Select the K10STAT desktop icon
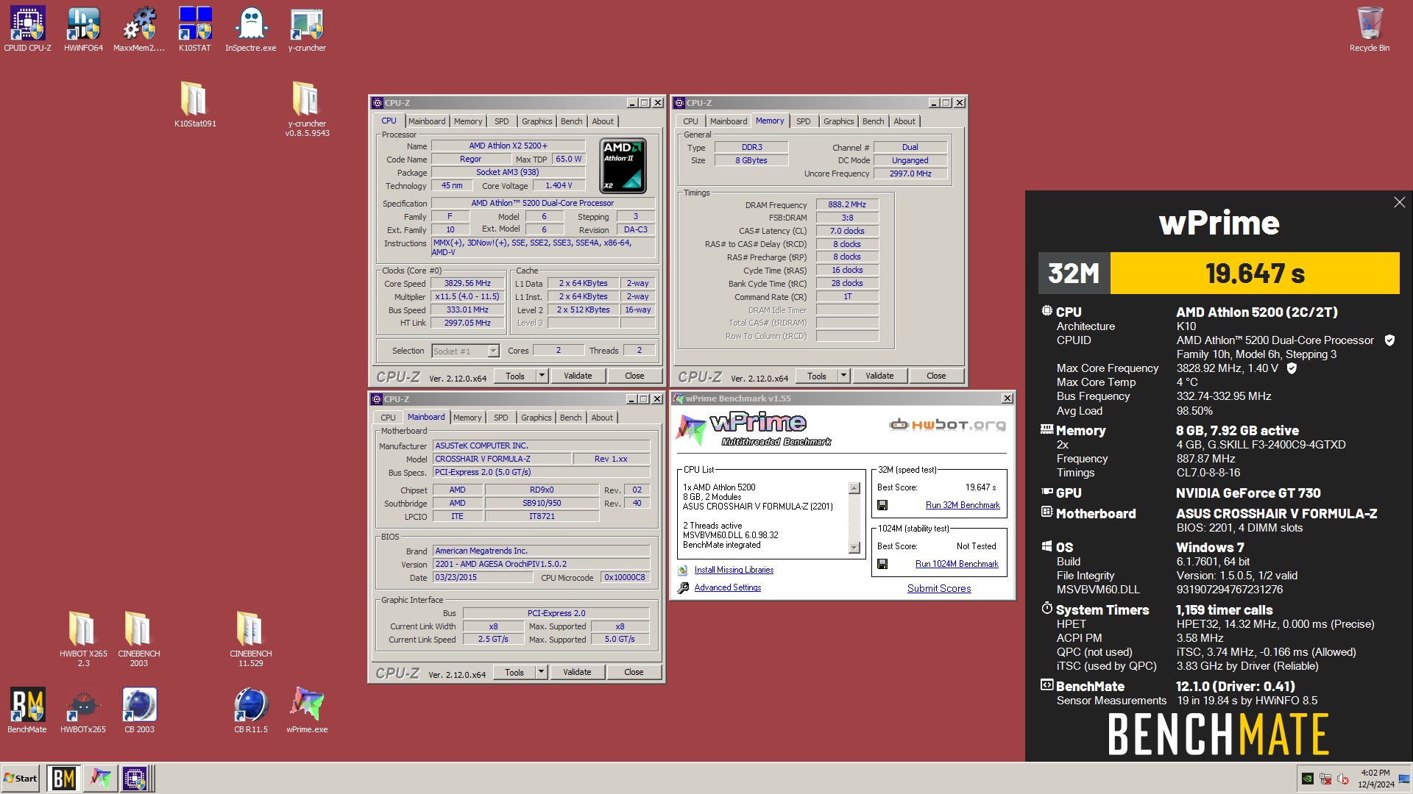This screenshot has height=794, width=1413. 195,29
